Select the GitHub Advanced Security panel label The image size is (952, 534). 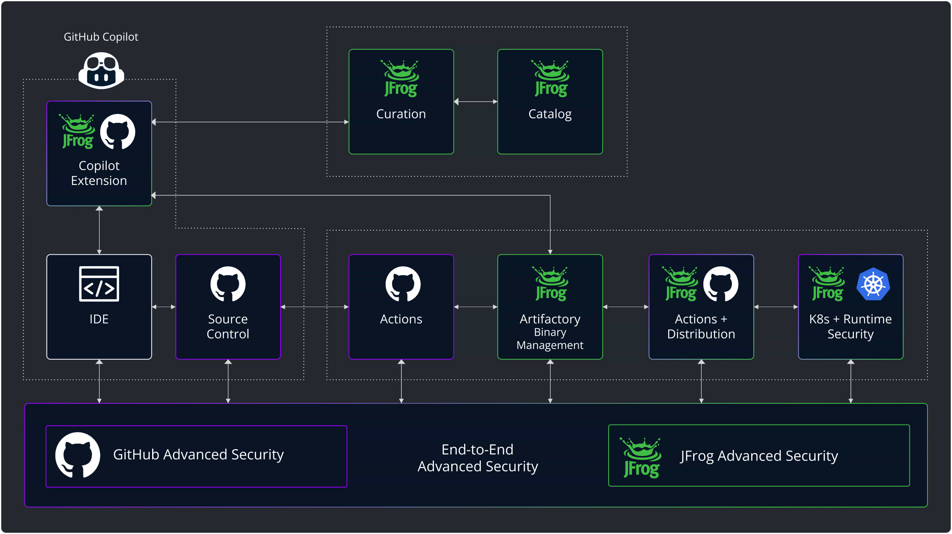pyautogui.click(x=198, y=454)
